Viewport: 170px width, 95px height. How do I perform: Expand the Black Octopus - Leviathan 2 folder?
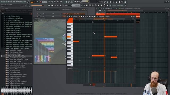13,30
